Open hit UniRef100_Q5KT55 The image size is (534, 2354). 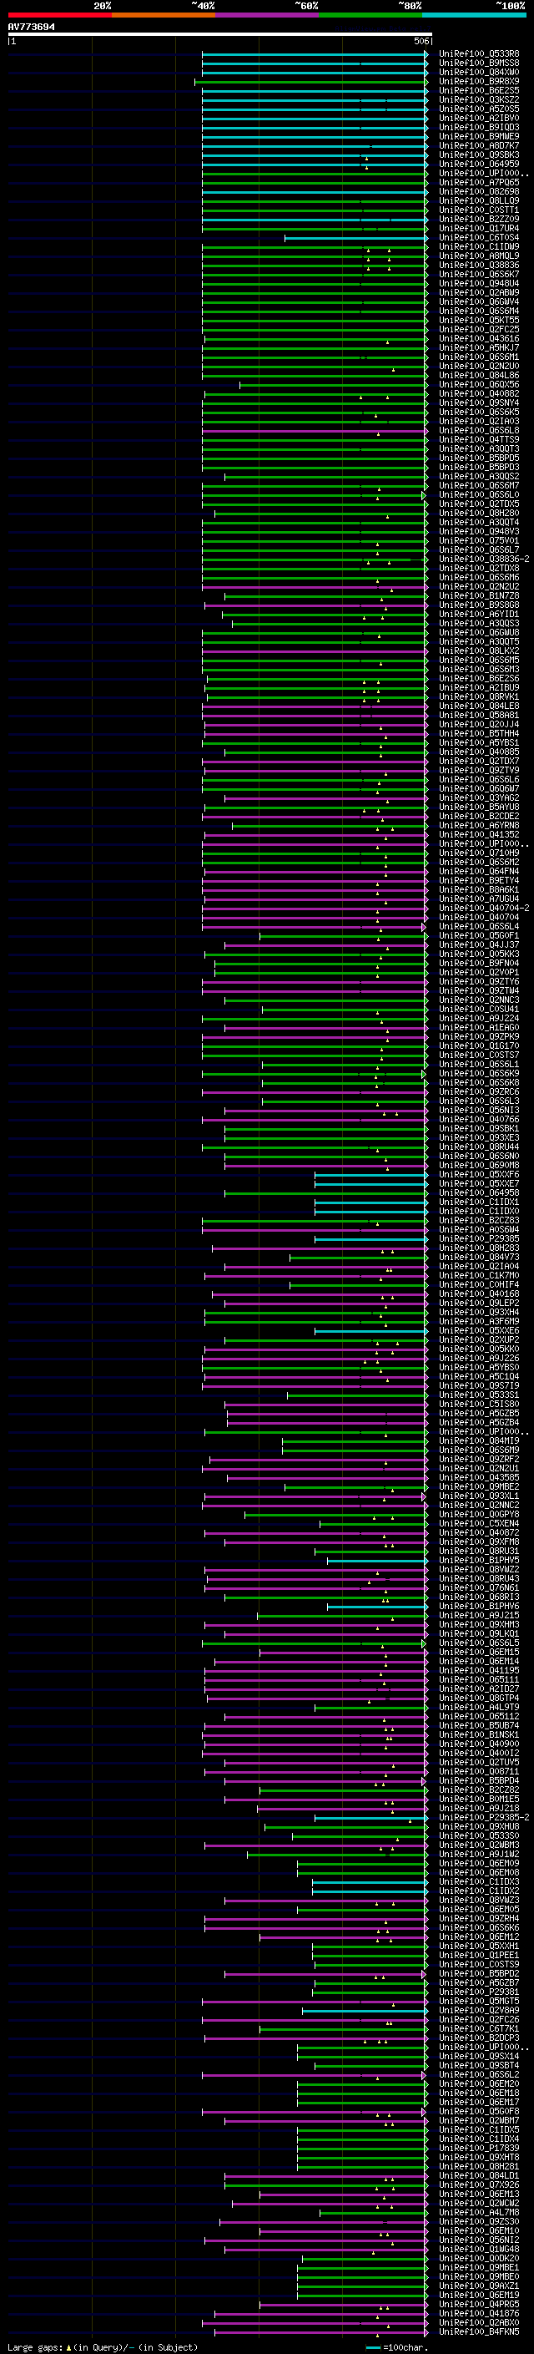478,320
